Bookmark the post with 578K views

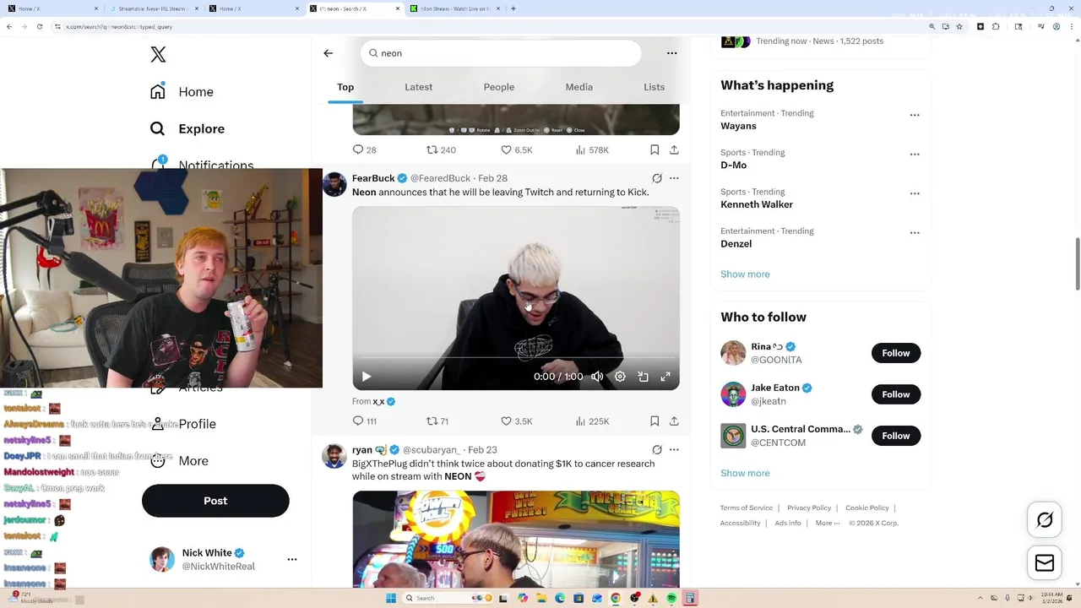point(655,149)
